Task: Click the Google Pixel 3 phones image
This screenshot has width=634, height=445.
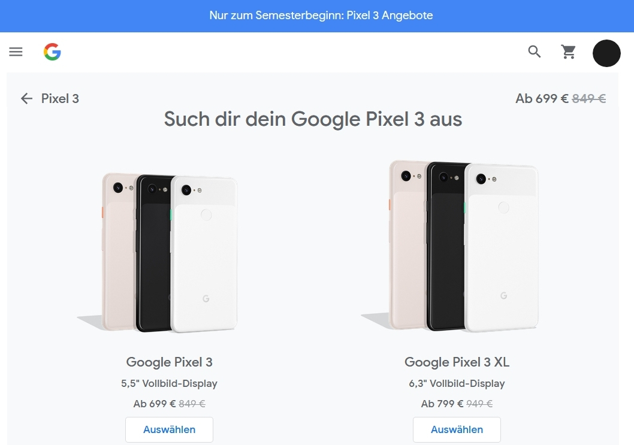Action: tap(162, 253)
